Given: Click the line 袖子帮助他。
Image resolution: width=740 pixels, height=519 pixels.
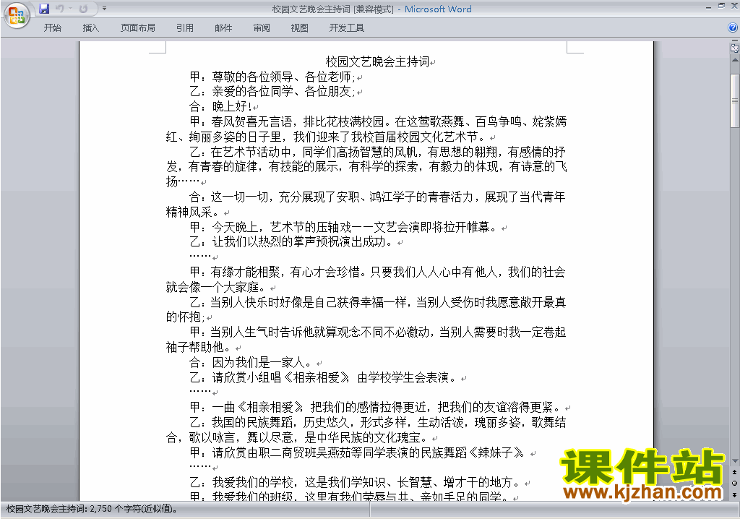Looking at the screenshot, I should pyautogui.click(x=198, y=347).
